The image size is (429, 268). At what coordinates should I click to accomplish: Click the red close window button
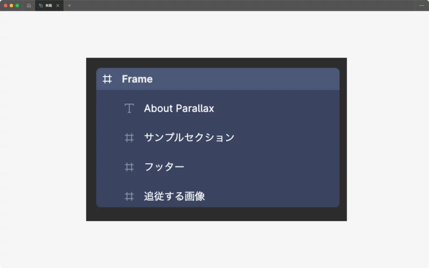(6, 6)
